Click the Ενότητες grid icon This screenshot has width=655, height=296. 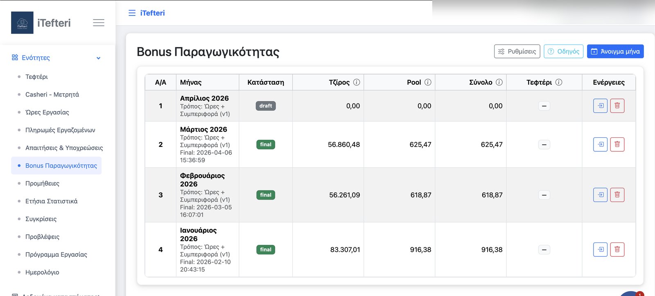pos(15,58)
